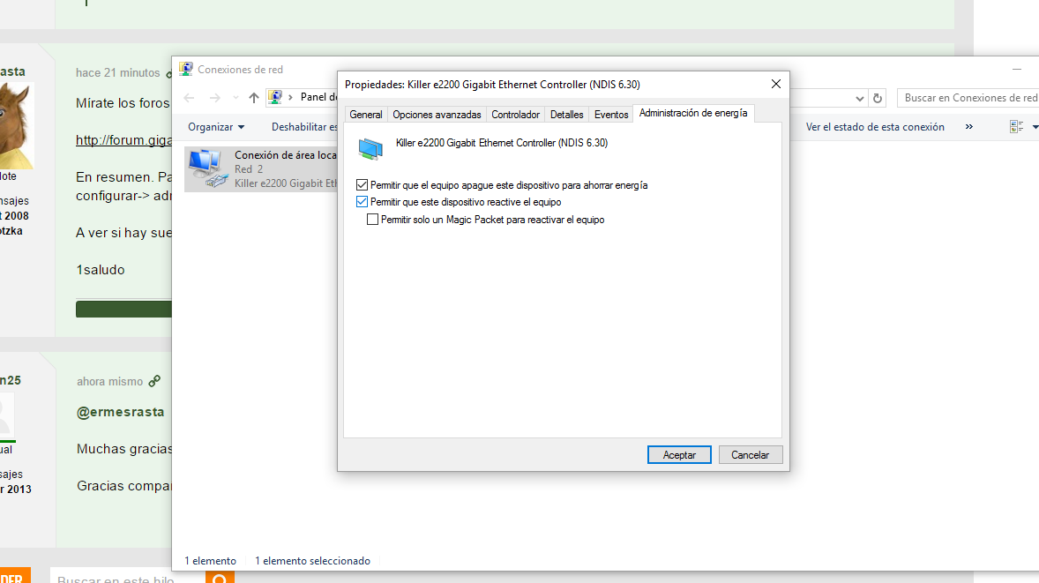Click the @ermesrasta mention
Screen dimensions: 1039x583
tap(121, 411)
